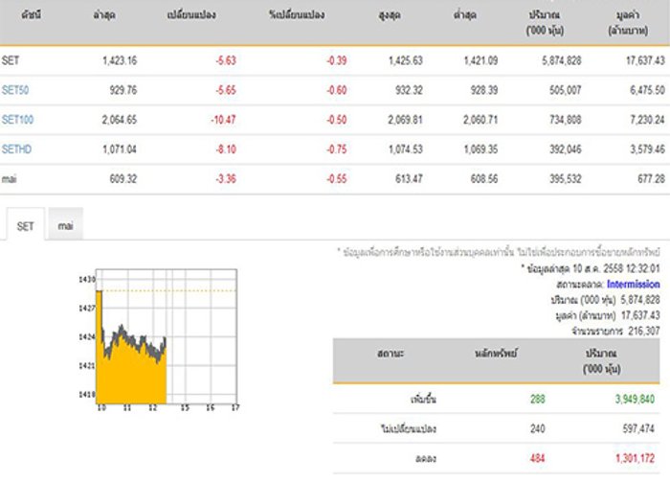Select SET last value 1,423.16
This screenshot has width=670, height=483.
pyautogui.click(x=120, y=60)
